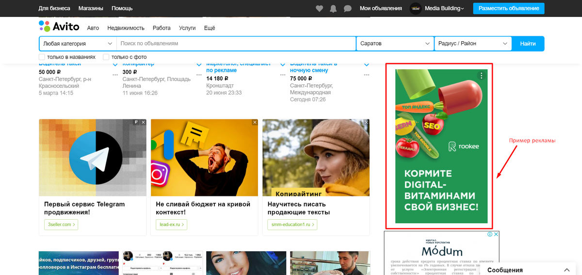Screen dimensions: 582x275
Task: Click 'Разместить объявление' button
Action: click(509, 8)
